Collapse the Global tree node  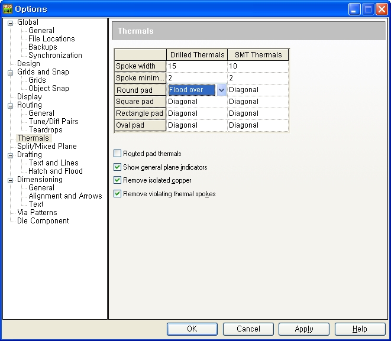[11, 23]
